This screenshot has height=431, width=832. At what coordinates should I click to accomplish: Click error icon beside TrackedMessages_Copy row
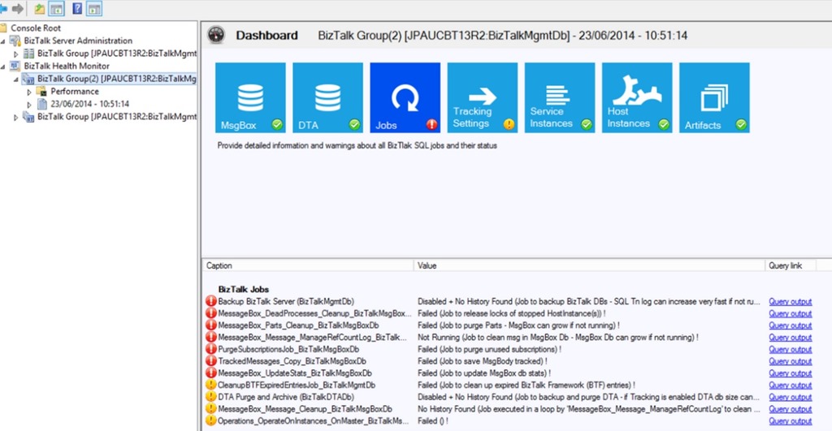211,361
